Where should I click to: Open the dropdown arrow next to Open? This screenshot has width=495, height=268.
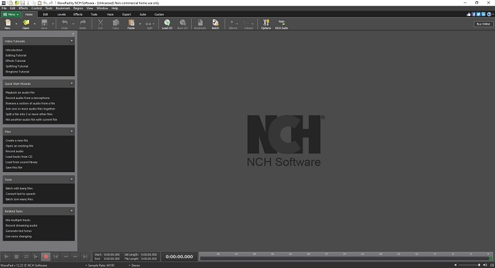35,24
